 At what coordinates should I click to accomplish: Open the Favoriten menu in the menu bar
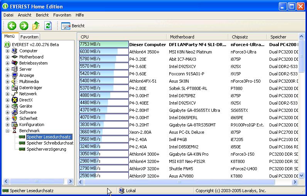coord(62,15)
